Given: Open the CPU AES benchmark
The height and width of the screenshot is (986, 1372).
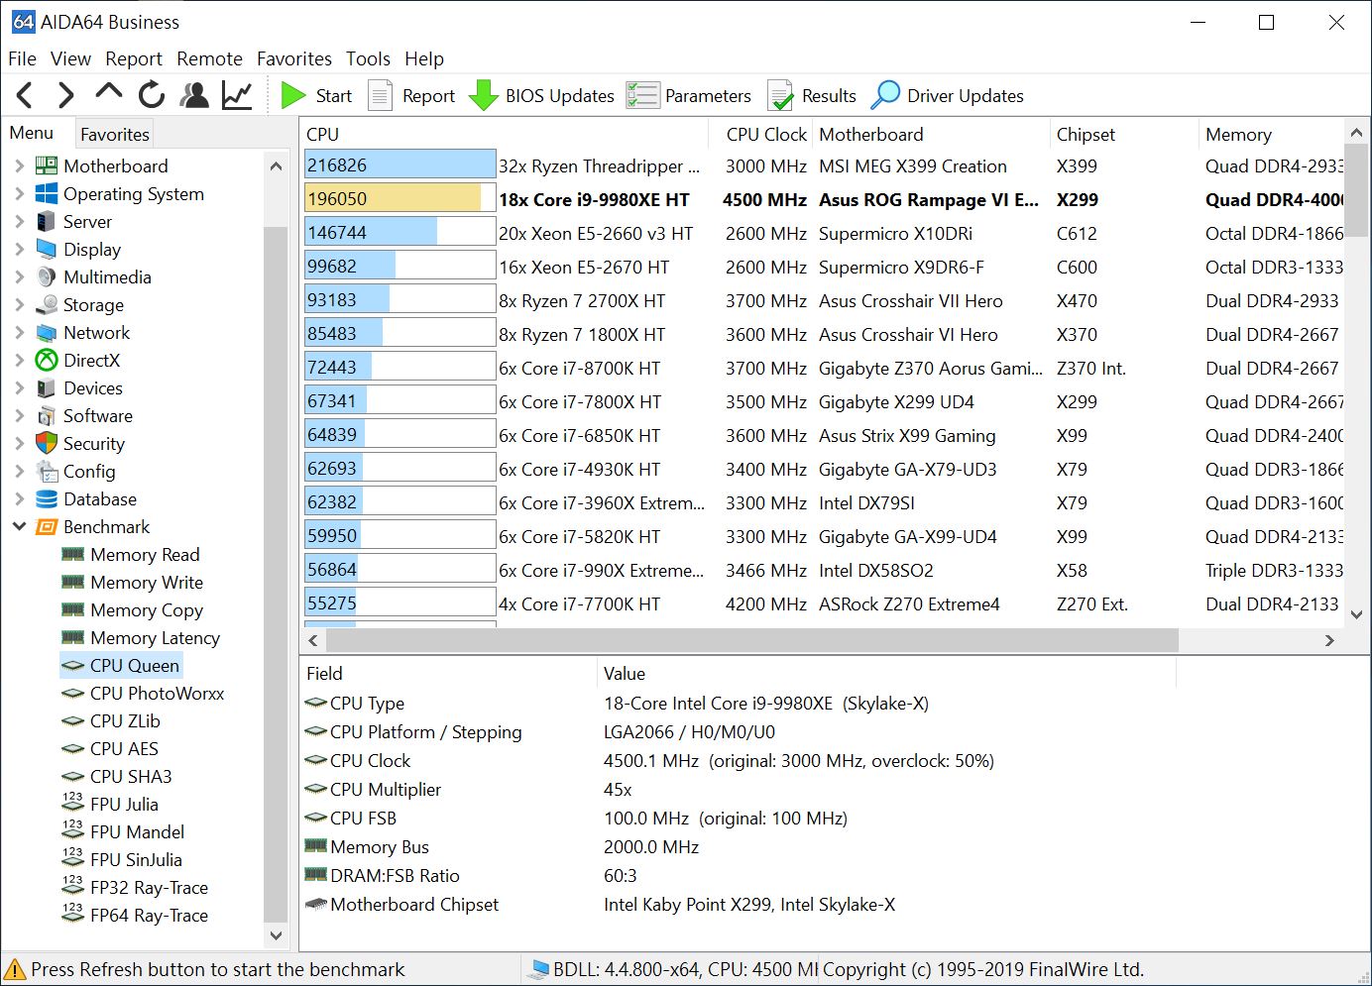Looking at the screenshot, I should tap(124, 748).
